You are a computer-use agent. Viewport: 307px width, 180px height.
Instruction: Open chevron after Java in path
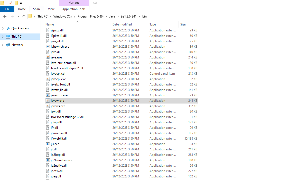tap(118, 16)
